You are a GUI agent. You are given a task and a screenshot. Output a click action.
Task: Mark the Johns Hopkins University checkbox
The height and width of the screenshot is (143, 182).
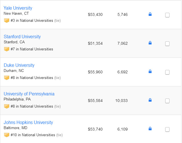167,129
